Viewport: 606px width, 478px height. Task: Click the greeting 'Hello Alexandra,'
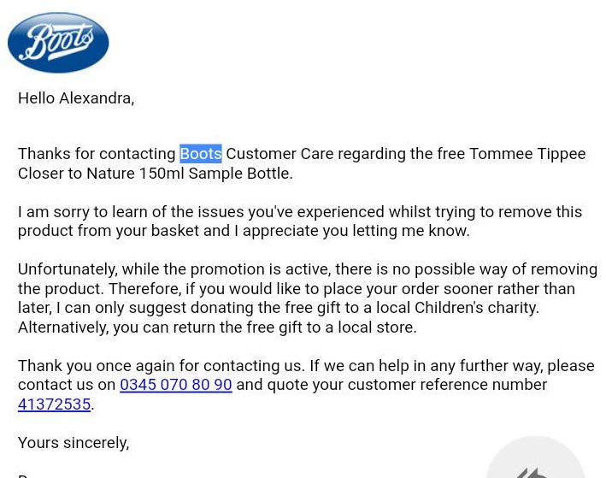click(76, 98)
